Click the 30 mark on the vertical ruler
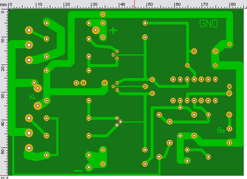Image resolution: width=247 pixels, height=179 pixels. 3,96
